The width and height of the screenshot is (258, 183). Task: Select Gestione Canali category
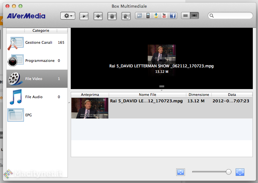pos(37,42)
